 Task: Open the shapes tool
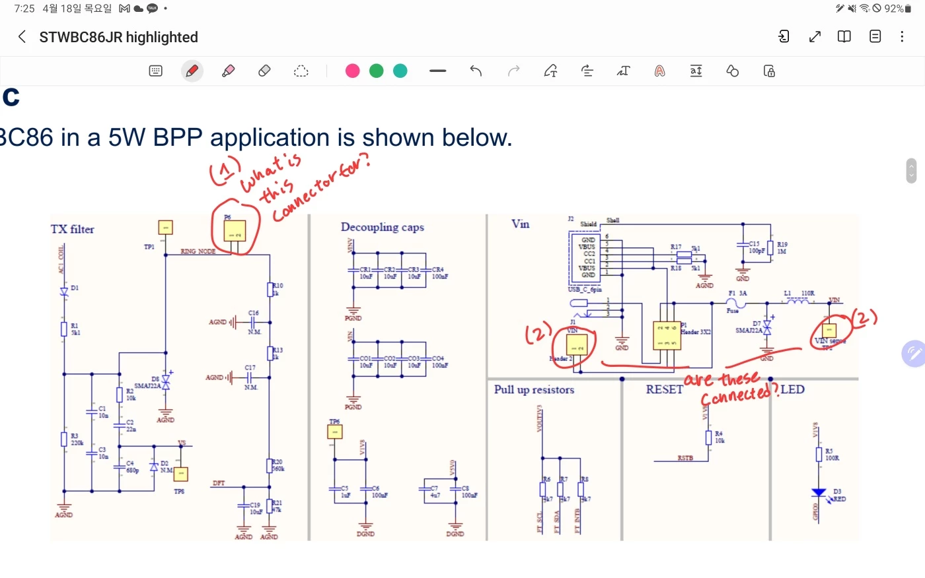(x=732, y=71)
